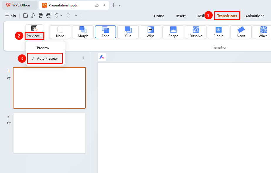Select slide 1 thumbnail
Screen dimensions: 271x173
[50, 88]
